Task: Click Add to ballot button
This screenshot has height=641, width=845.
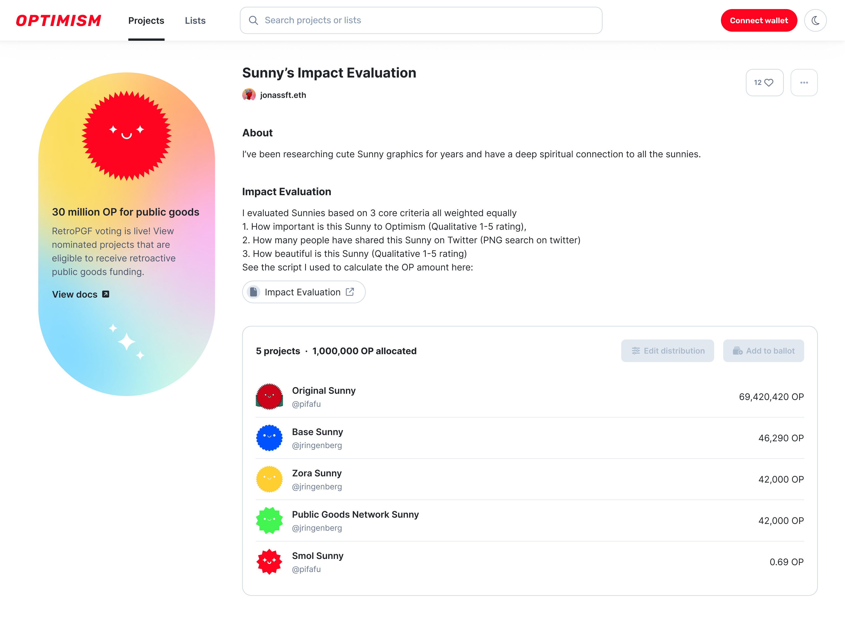Action: pyautogui.click(x=763, y=351)
